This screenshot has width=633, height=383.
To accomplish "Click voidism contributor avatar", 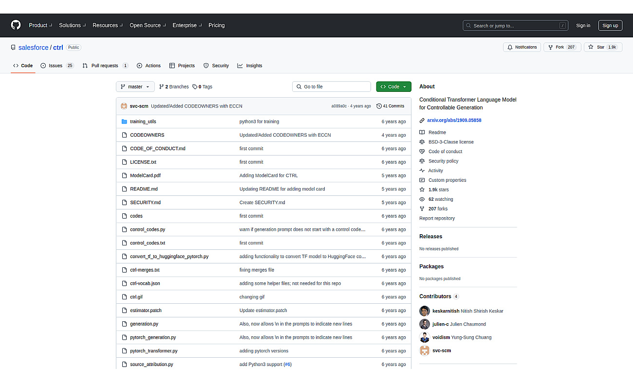I will tap(425, 337).
